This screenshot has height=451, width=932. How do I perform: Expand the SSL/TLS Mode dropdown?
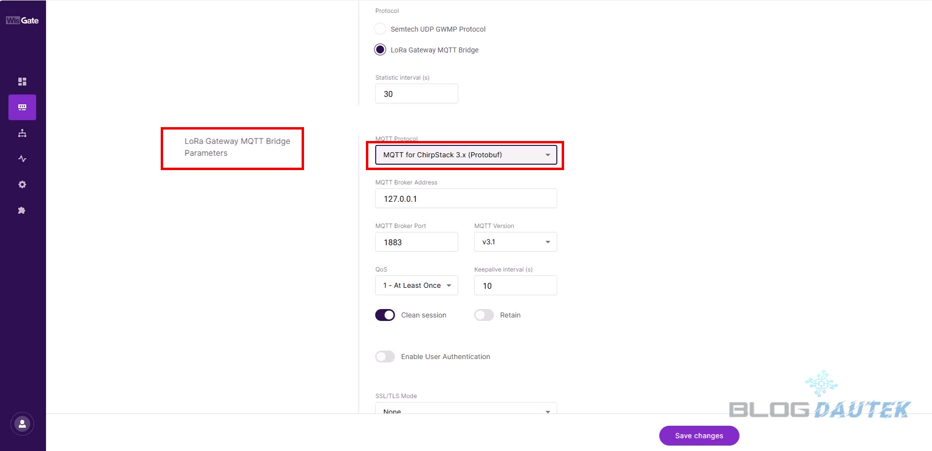(466, 409)
